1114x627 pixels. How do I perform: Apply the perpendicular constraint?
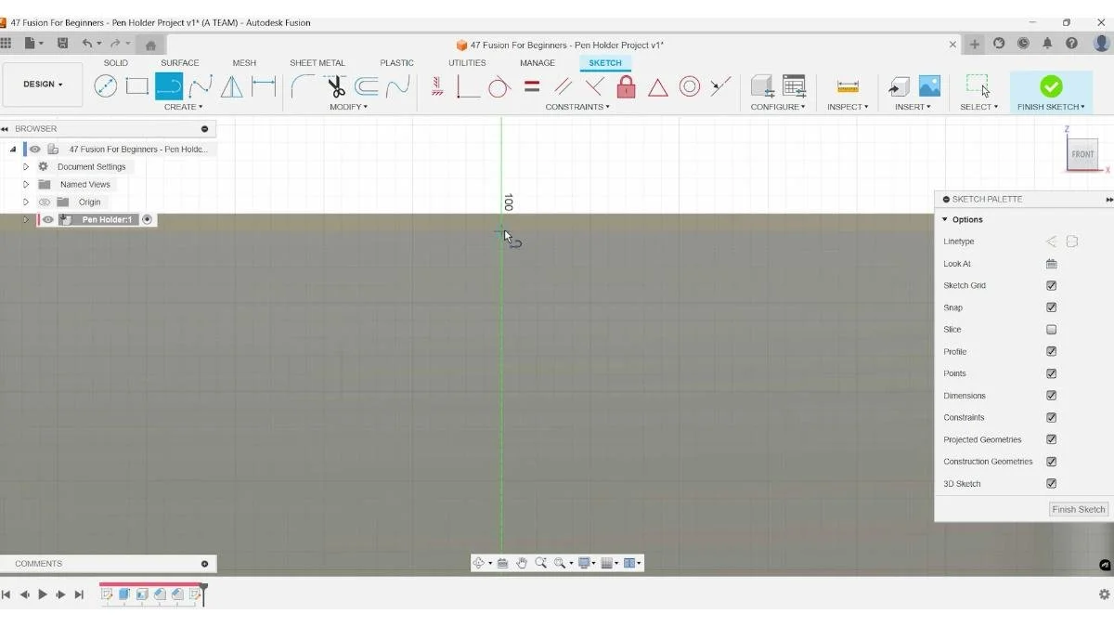click(x=595, y=86)
